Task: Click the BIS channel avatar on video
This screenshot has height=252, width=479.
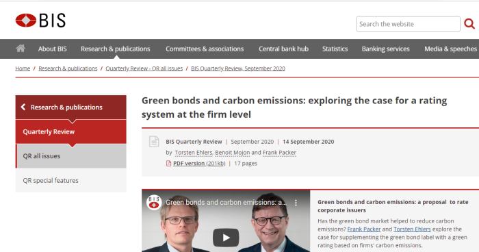Action: [154, 203]
